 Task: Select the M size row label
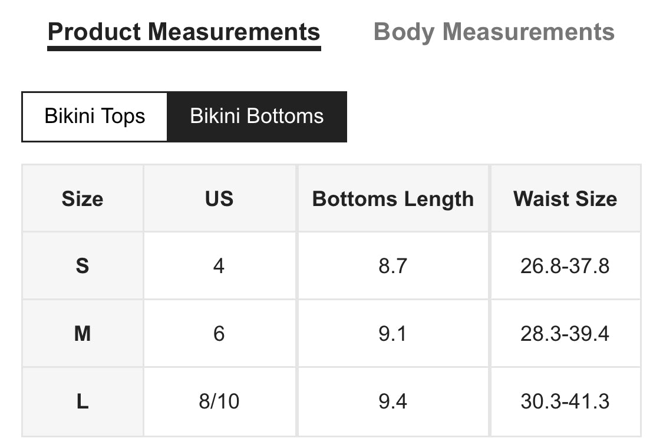coord(83,334)
